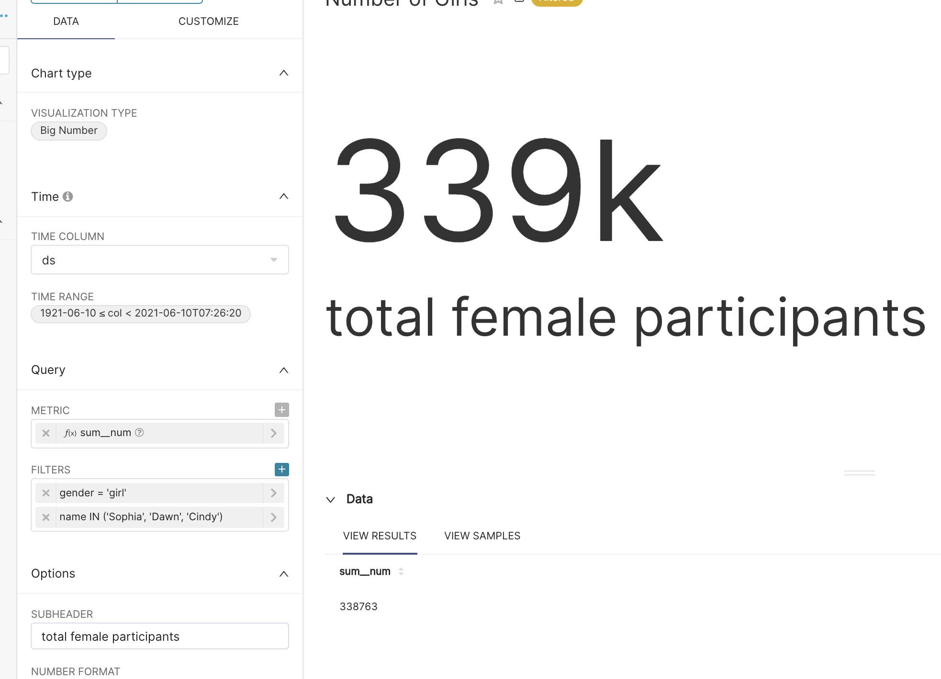The height and width of the screenshot is (679, 941).
Task: Add a new metric with plus icon
Action: pos(281,410)
